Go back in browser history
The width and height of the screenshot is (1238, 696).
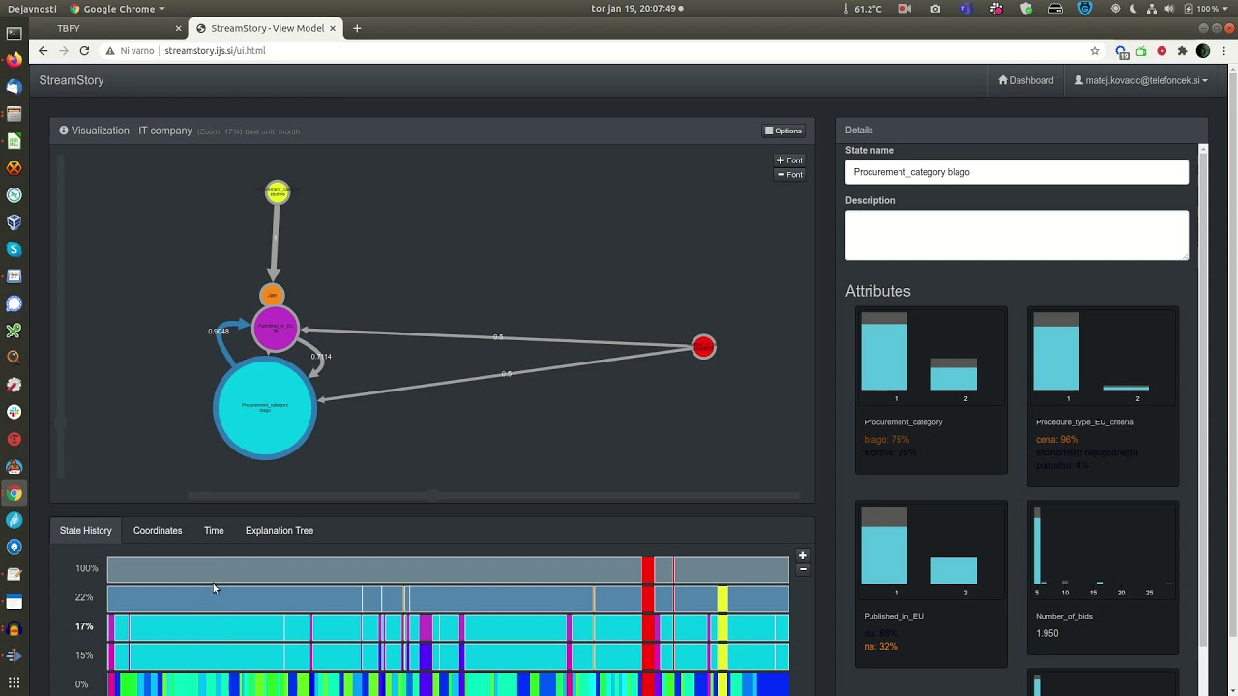(x=43, y=50)
